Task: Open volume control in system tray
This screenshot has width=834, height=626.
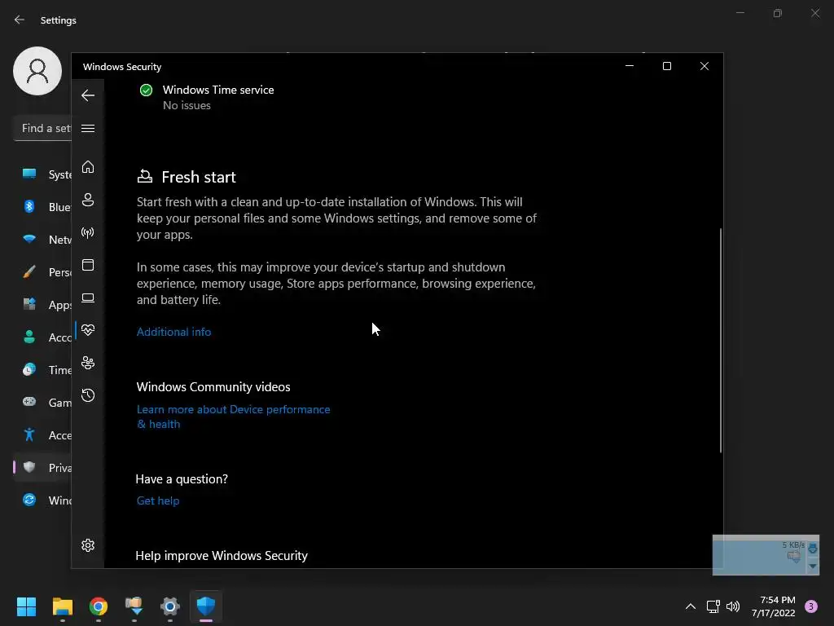Action: (x=733, y=606)
